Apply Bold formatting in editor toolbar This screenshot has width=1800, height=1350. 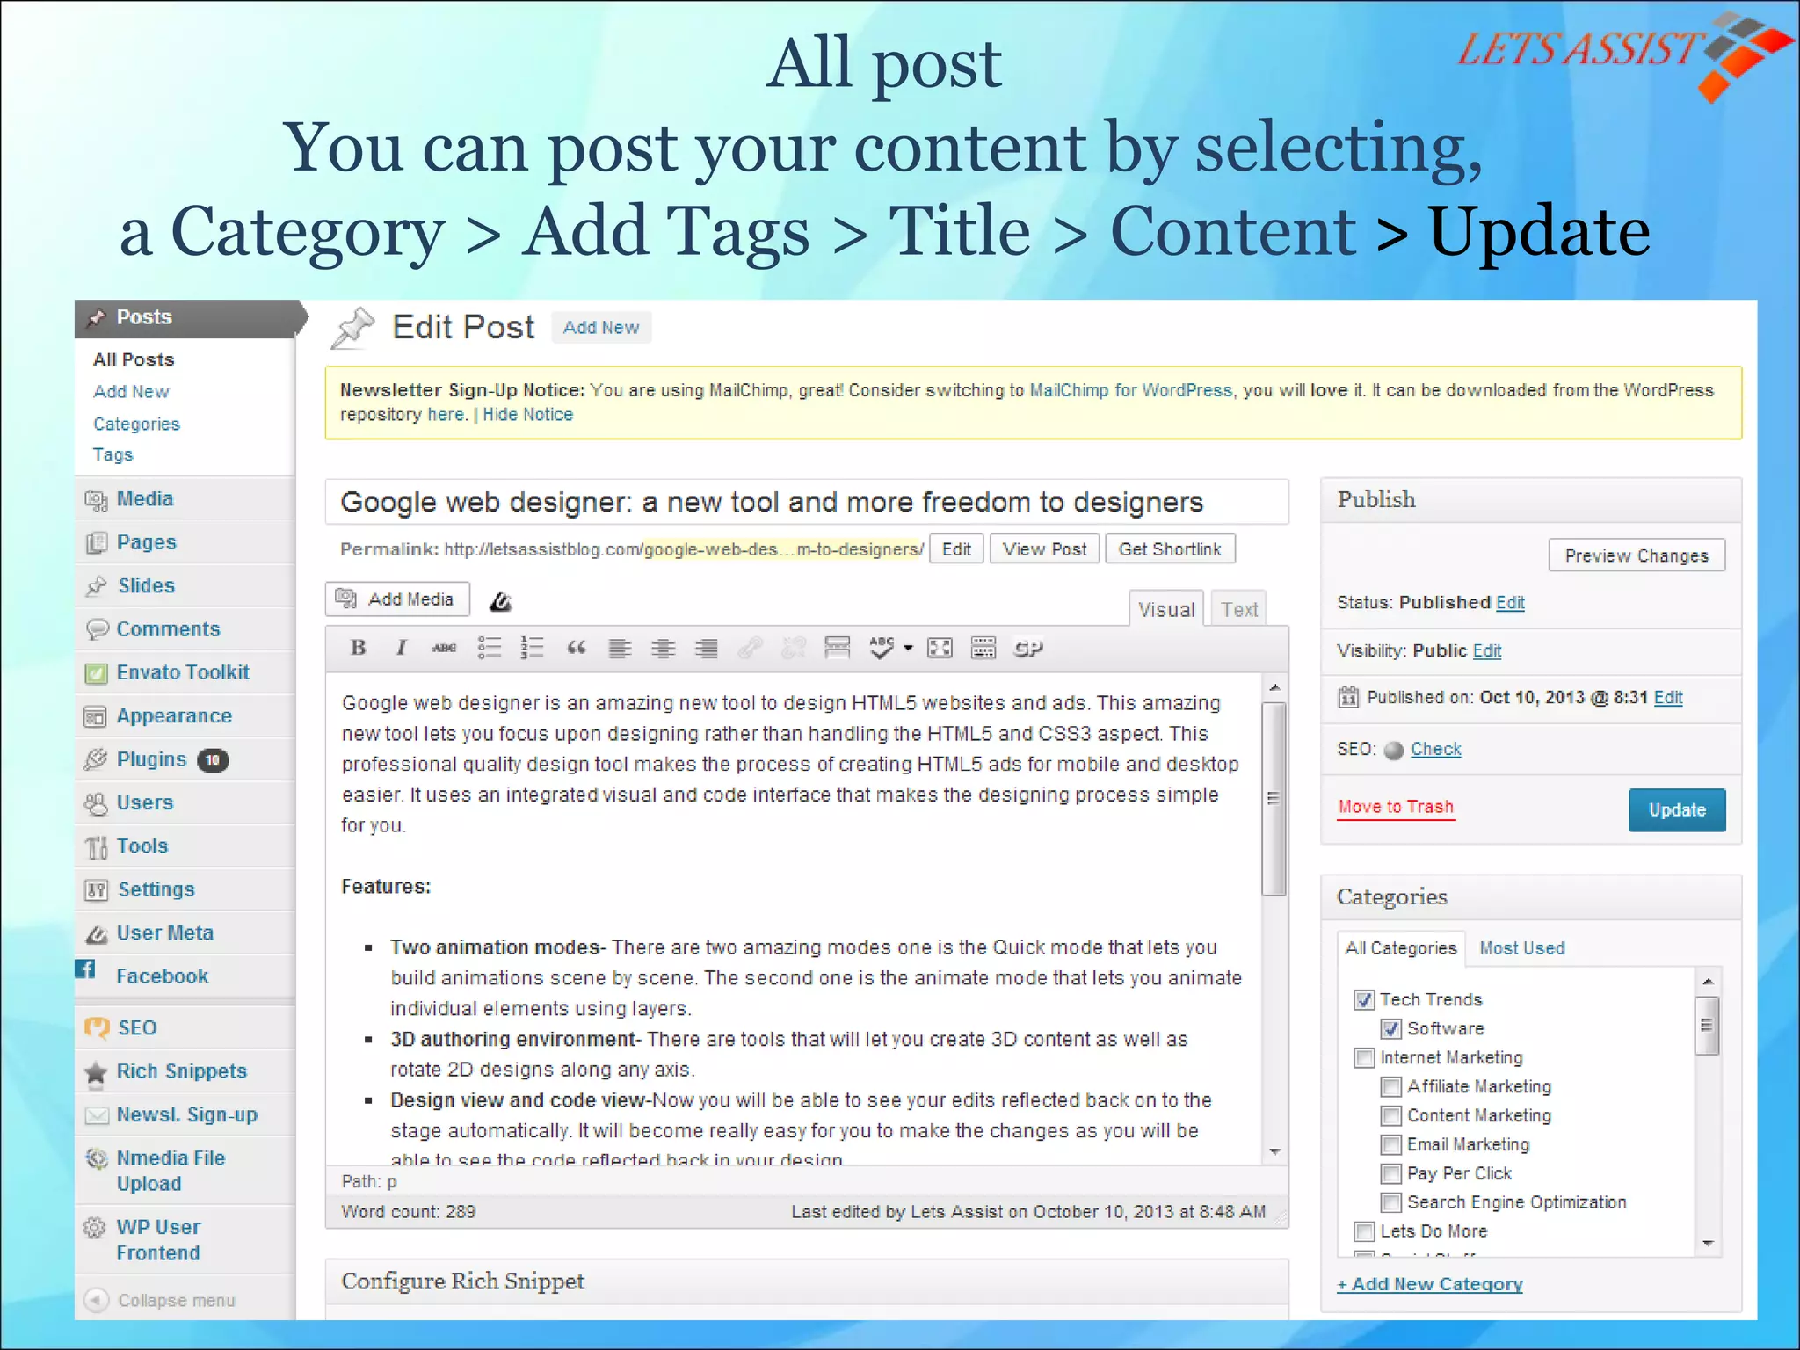358,649
